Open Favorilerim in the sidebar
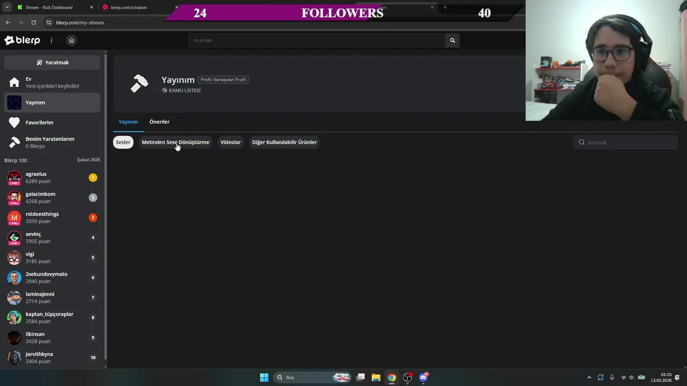Screen dimensions: 687x386 (x=52, y=123)
